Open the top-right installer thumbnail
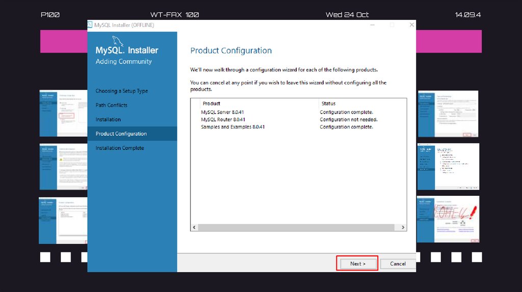The height and width of the screenshot is (292, 522). coord(448,113)
